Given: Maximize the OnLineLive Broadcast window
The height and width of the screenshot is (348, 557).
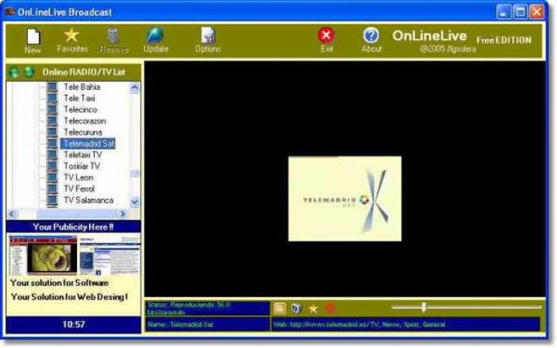Looking at the screenshot, I should [520, 12].
